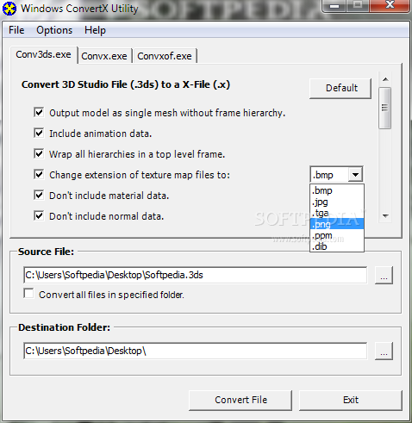Viewport: 412px width, 423px height.
Task: Click into the Source File path field
Action: (x=195, y=275)
